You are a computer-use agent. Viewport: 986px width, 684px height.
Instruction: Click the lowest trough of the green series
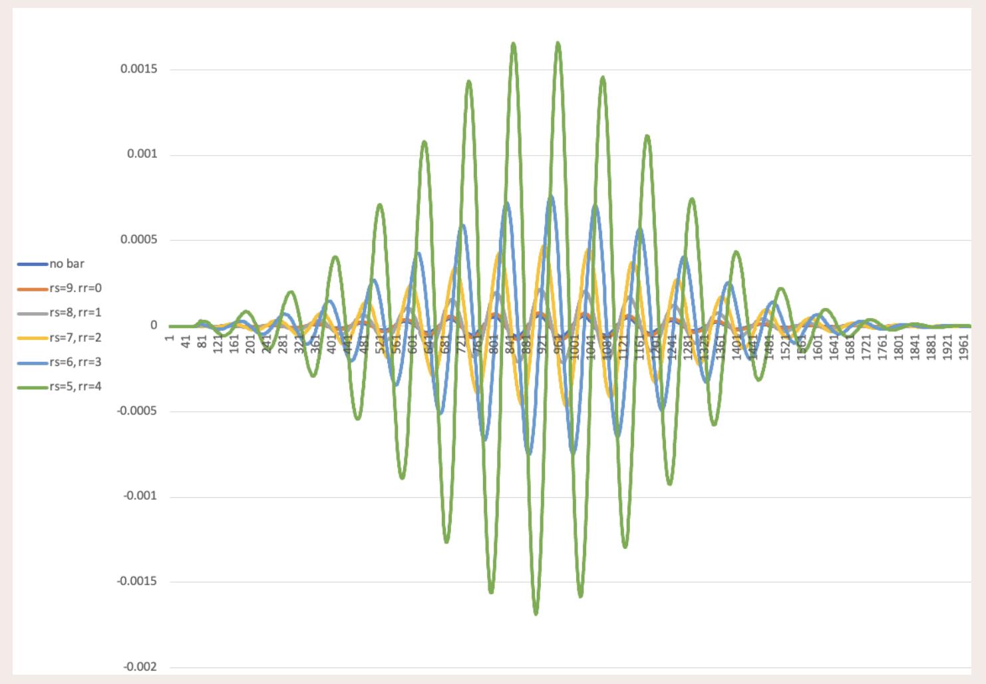tap(536, 613)
